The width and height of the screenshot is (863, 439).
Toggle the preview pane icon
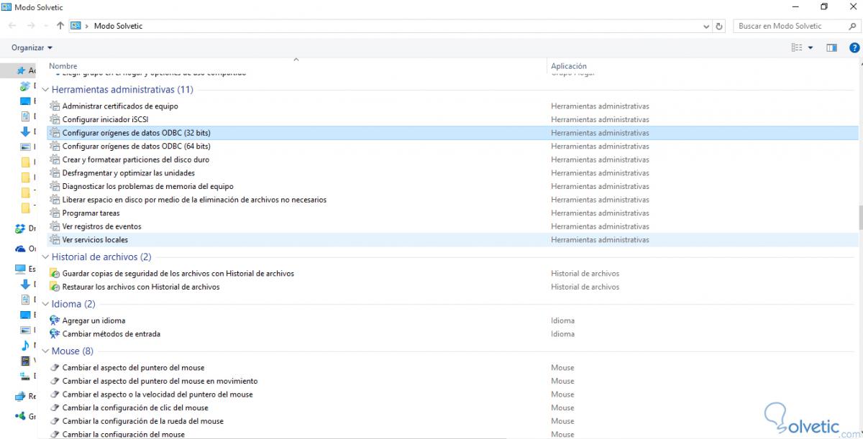[x=832, y=47]
